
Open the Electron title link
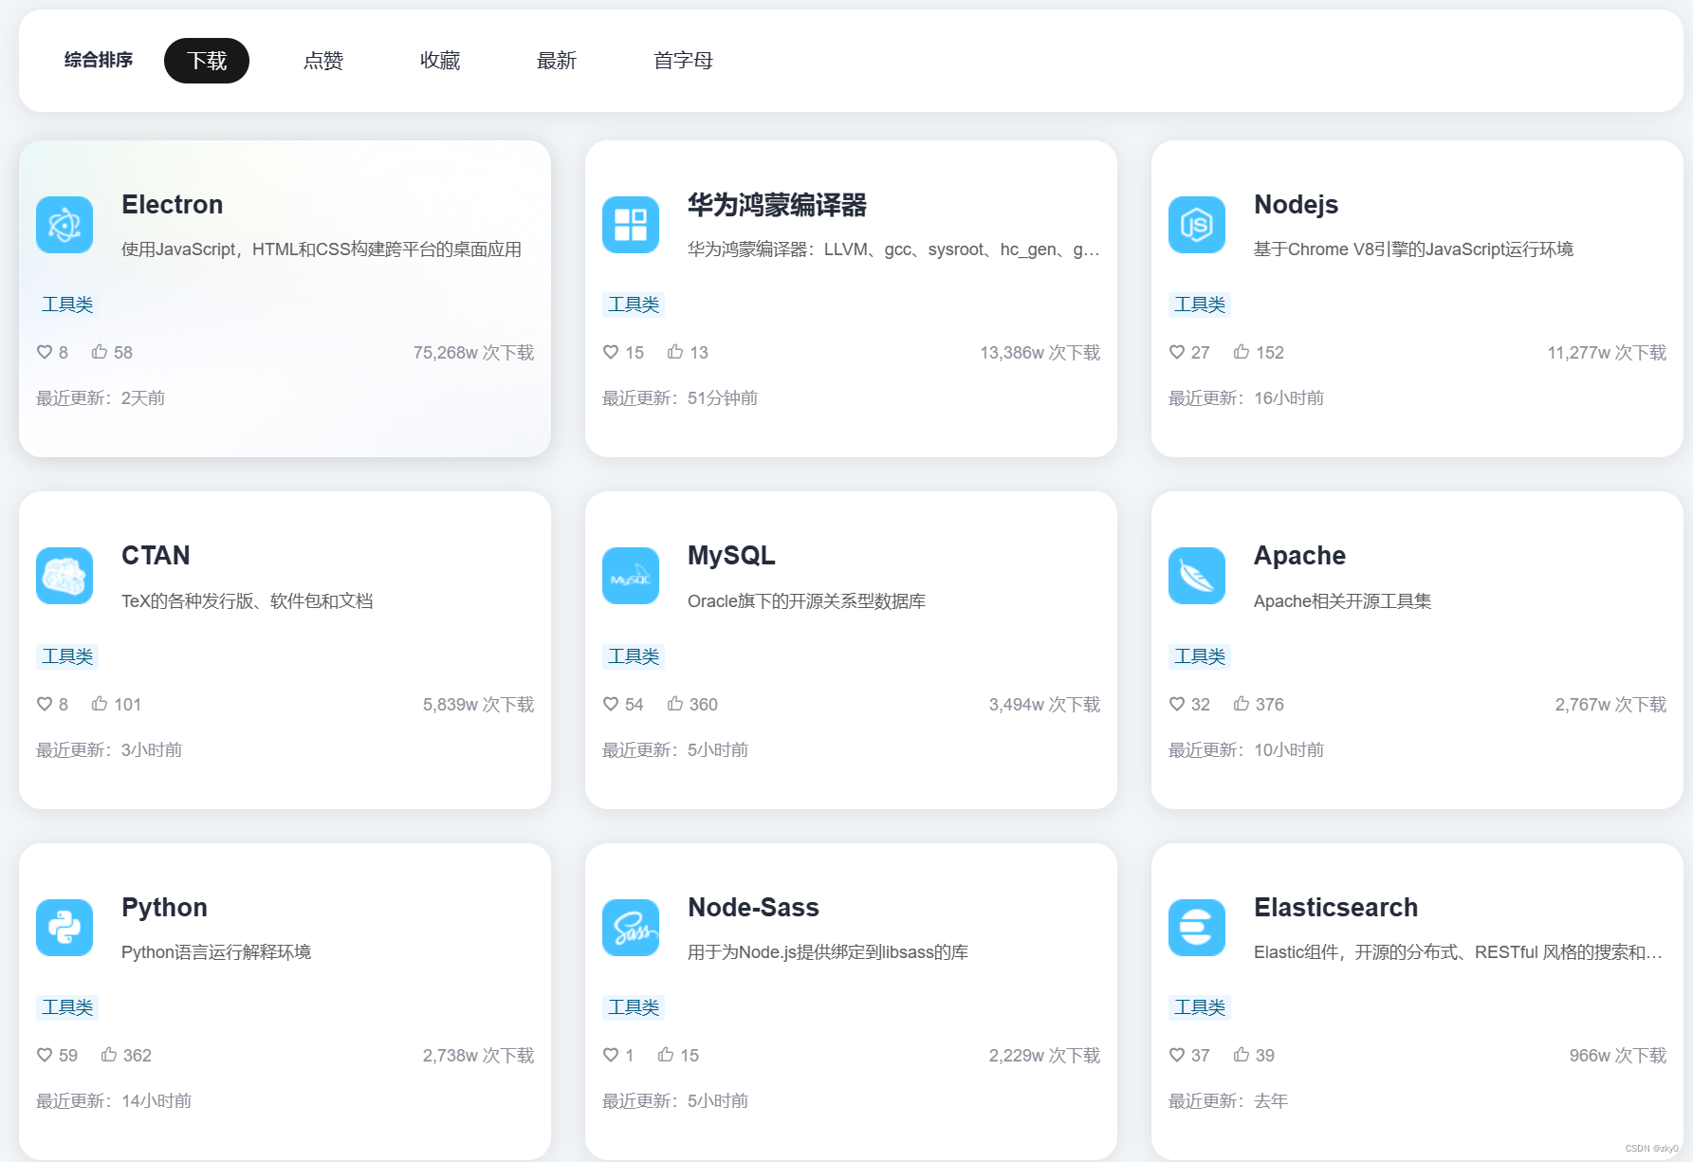[173, 204]
